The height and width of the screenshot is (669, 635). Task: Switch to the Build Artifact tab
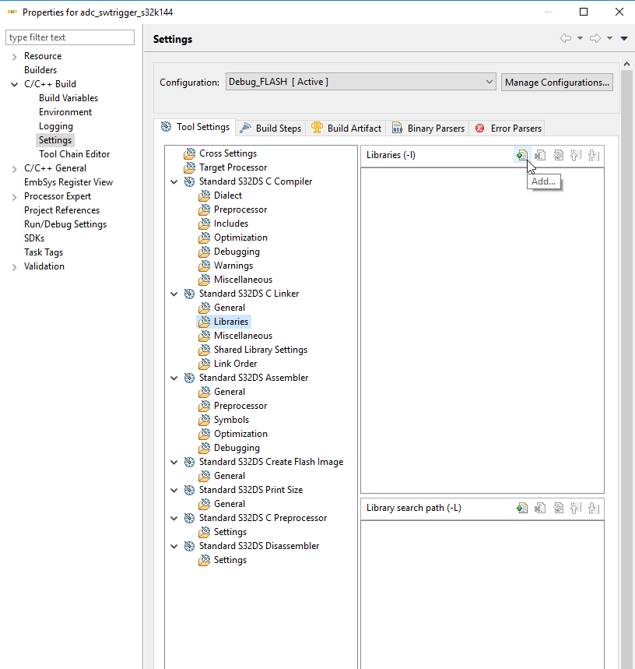[x=346, y=129]
